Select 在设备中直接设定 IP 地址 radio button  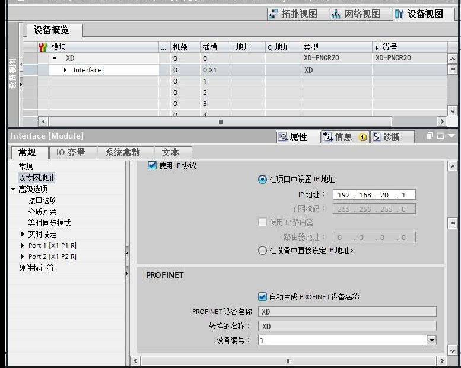point(262,251)
